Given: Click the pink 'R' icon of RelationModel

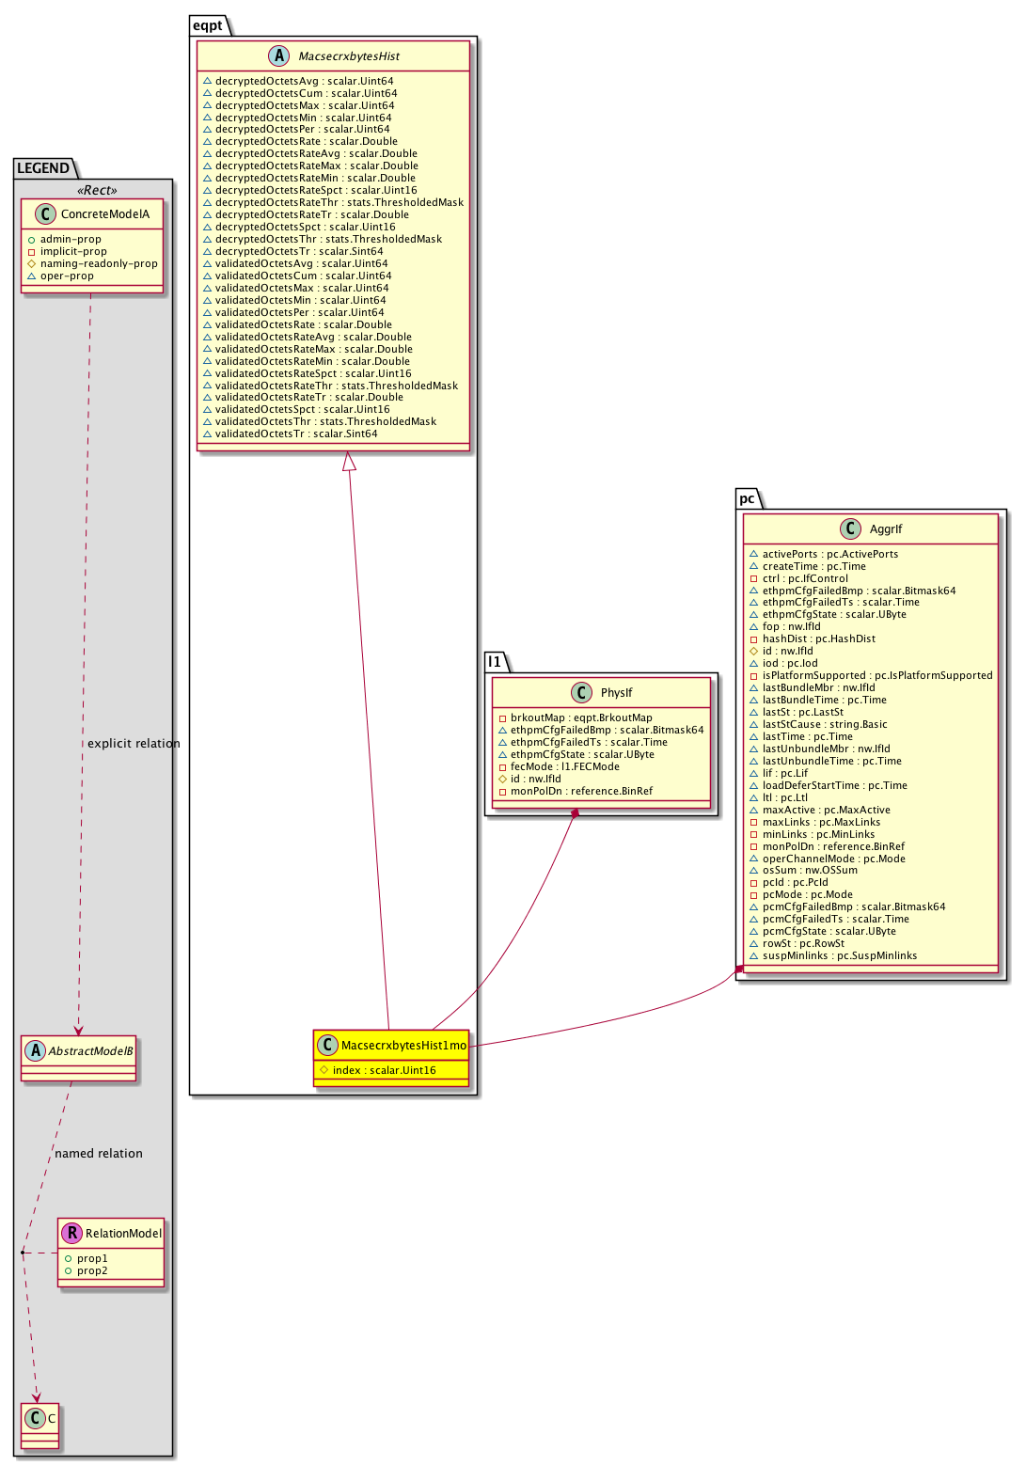Looking at the screenshot, I should [71, 1233].
